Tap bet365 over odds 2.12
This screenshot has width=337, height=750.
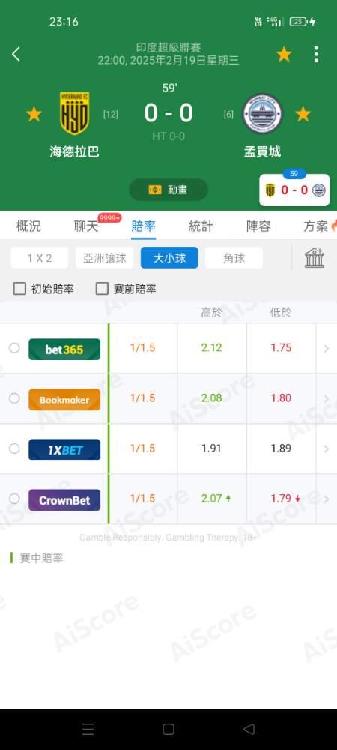[x=212, y=348]
